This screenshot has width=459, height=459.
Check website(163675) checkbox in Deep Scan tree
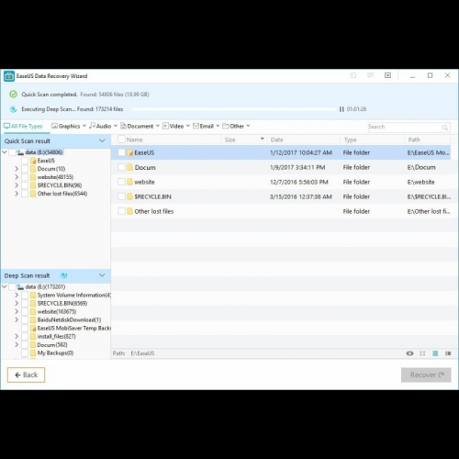pyautogui.click(x=25, y=311)
